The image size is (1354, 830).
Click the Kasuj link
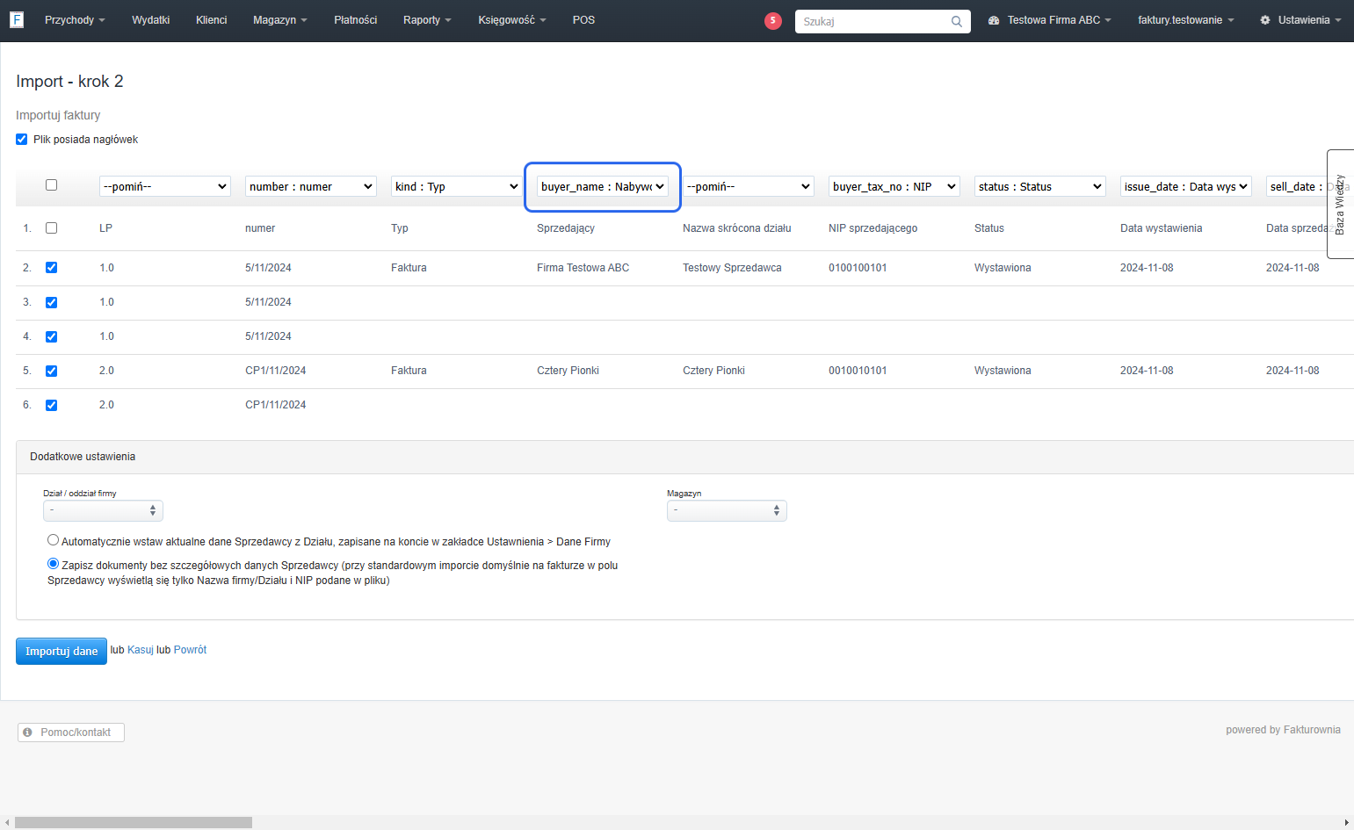pyautogui.click(x=141, y=650)
